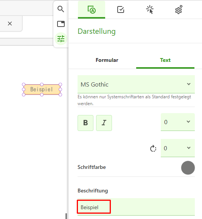The height and width of the screenshot is (219, 202).
Task: Pick the gray Schriftfarbe color swatch
Action: pyautogui.click(x=188, y=168)
